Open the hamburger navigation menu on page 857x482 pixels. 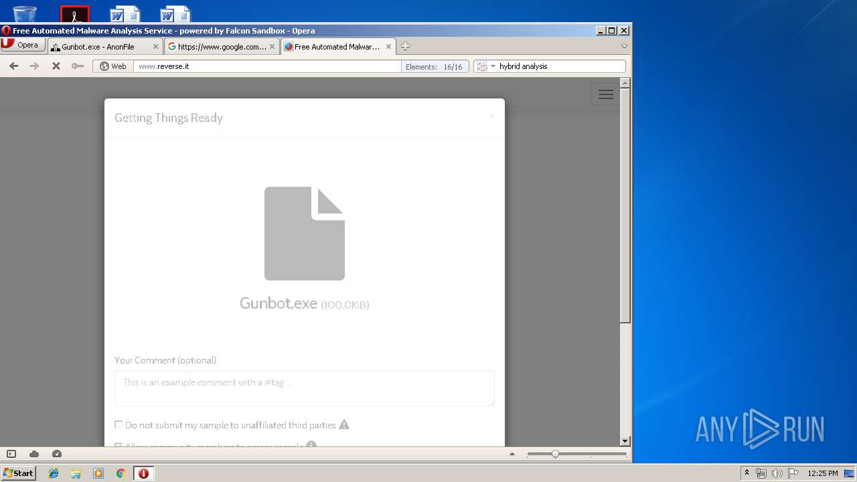pyautogui.click(x=605, y=94)
